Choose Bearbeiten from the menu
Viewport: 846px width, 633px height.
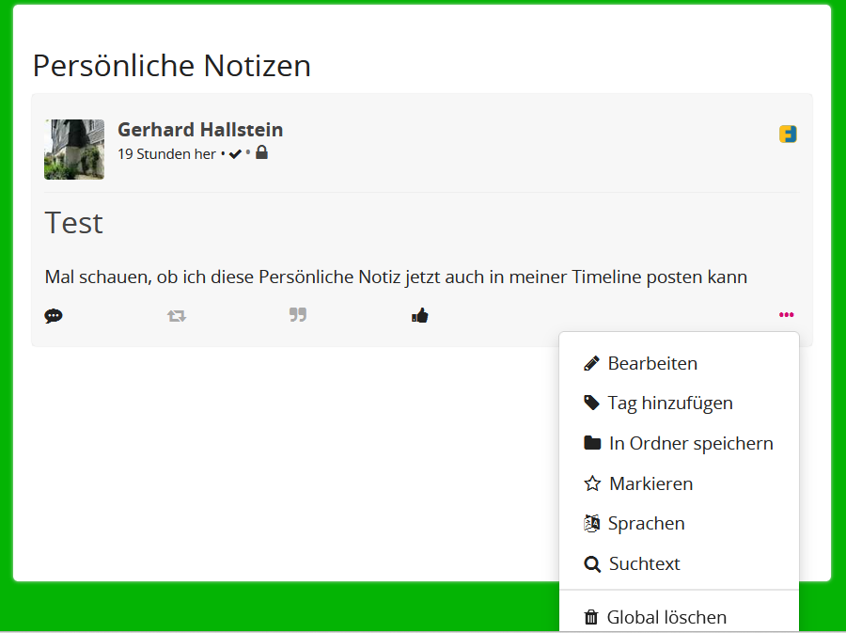[652, 363]
